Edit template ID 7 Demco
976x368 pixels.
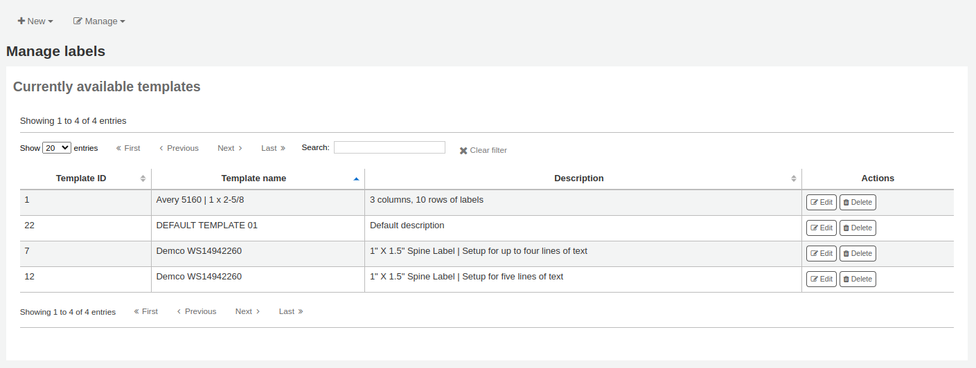pyautogui.click(x=821, y=254)
